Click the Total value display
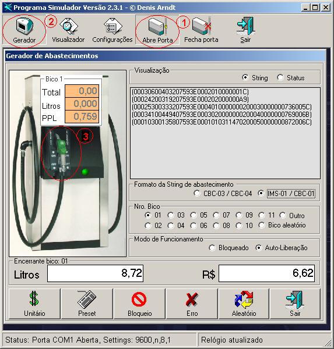Screen dimensions: 334x349 click(x=82, y=91)
